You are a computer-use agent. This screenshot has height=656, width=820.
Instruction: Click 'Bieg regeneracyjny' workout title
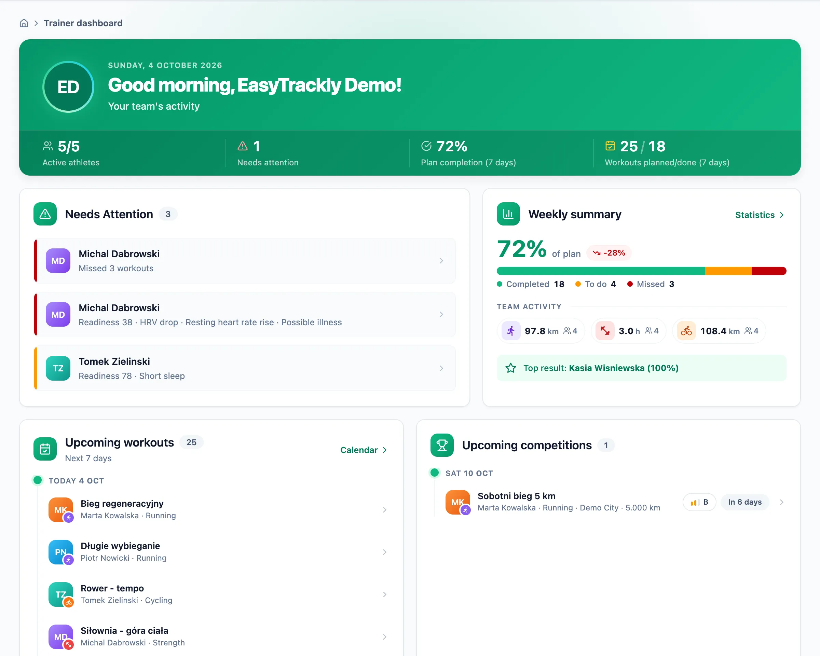[x=122, y=504]
